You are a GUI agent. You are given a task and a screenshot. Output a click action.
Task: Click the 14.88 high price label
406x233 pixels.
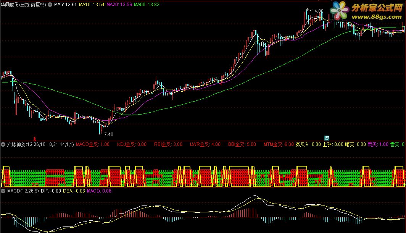click(x=317, y=11)
